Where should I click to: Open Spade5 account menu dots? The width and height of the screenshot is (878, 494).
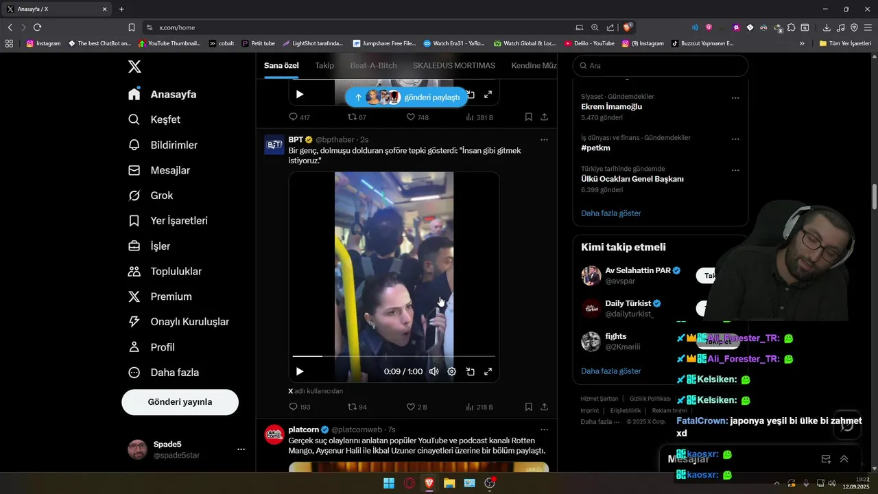(x=241, y=449)
